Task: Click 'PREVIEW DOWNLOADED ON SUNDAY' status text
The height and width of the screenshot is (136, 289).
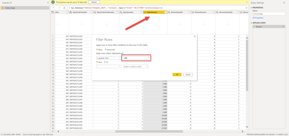Action: point(268,135)
